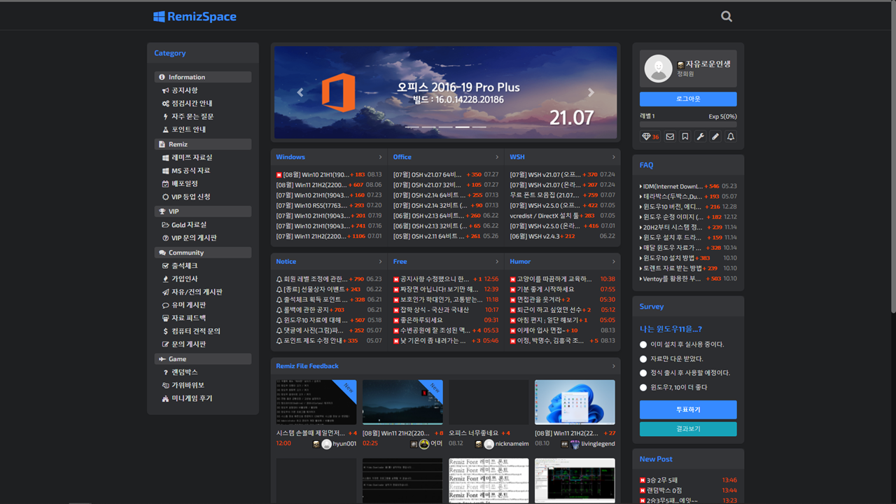
Task: Open FAQ post Ventoy를 활용한 부
Action: pyautogui.click(x=671, y=279)
